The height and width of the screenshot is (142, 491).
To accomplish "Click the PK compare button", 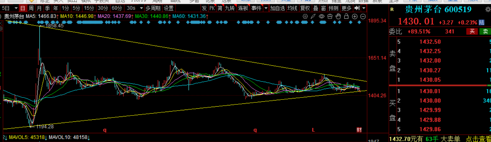I will point(212,8).
